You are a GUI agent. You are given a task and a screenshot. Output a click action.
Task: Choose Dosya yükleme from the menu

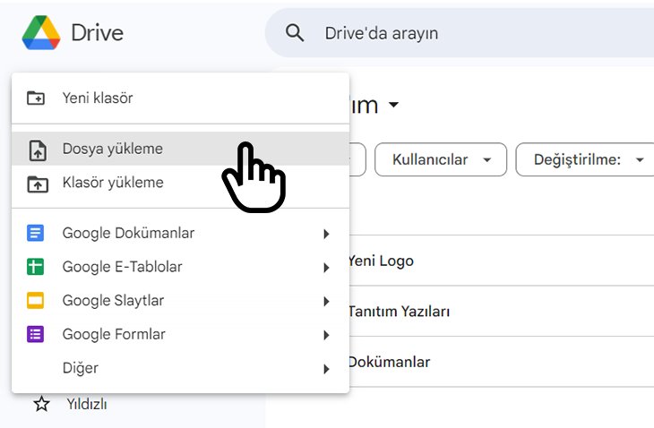tap(180, 149)
